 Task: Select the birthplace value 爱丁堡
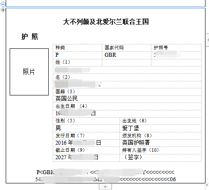click(x=130, y=128)
